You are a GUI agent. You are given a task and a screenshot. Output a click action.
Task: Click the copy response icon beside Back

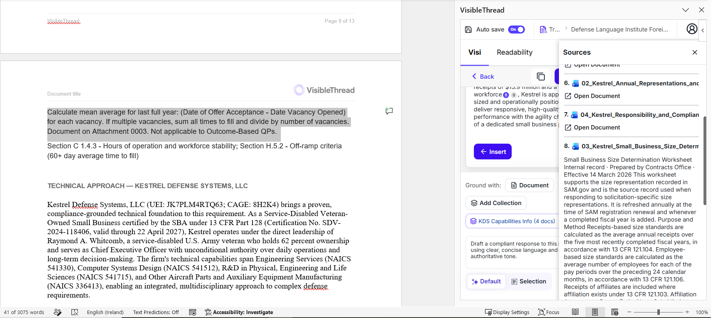point(541,76)
